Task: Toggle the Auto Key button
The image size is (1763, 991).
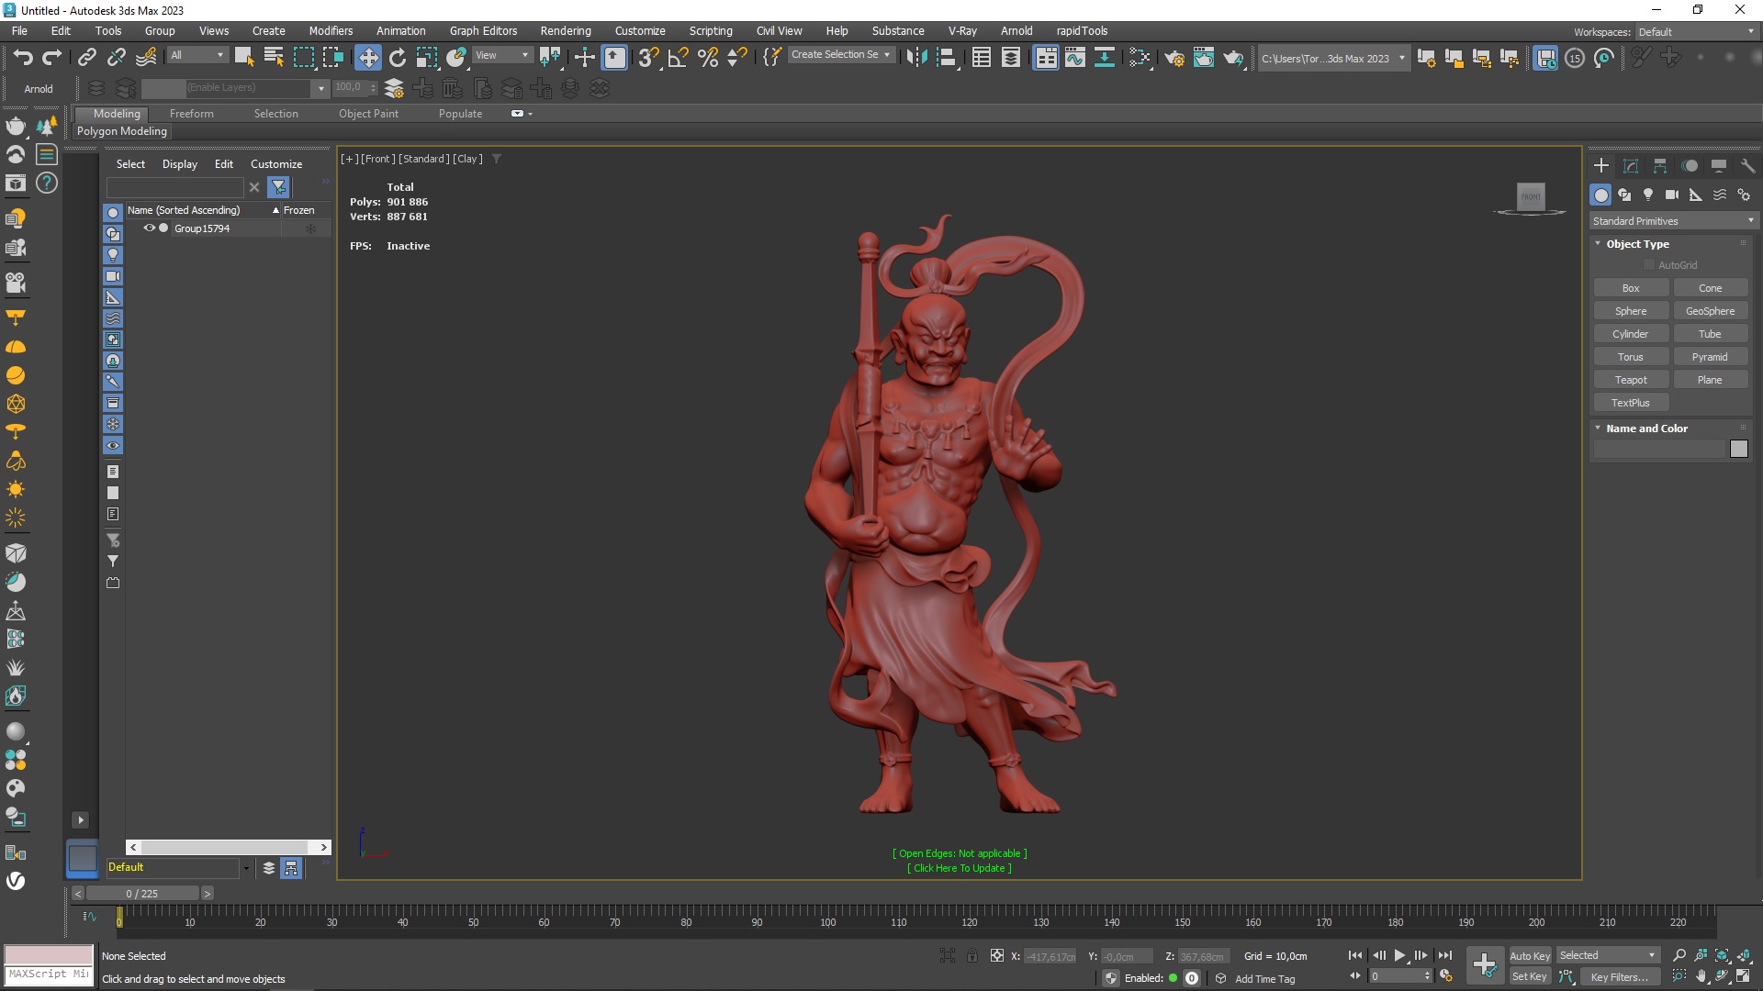Action: coord(1529,955)
